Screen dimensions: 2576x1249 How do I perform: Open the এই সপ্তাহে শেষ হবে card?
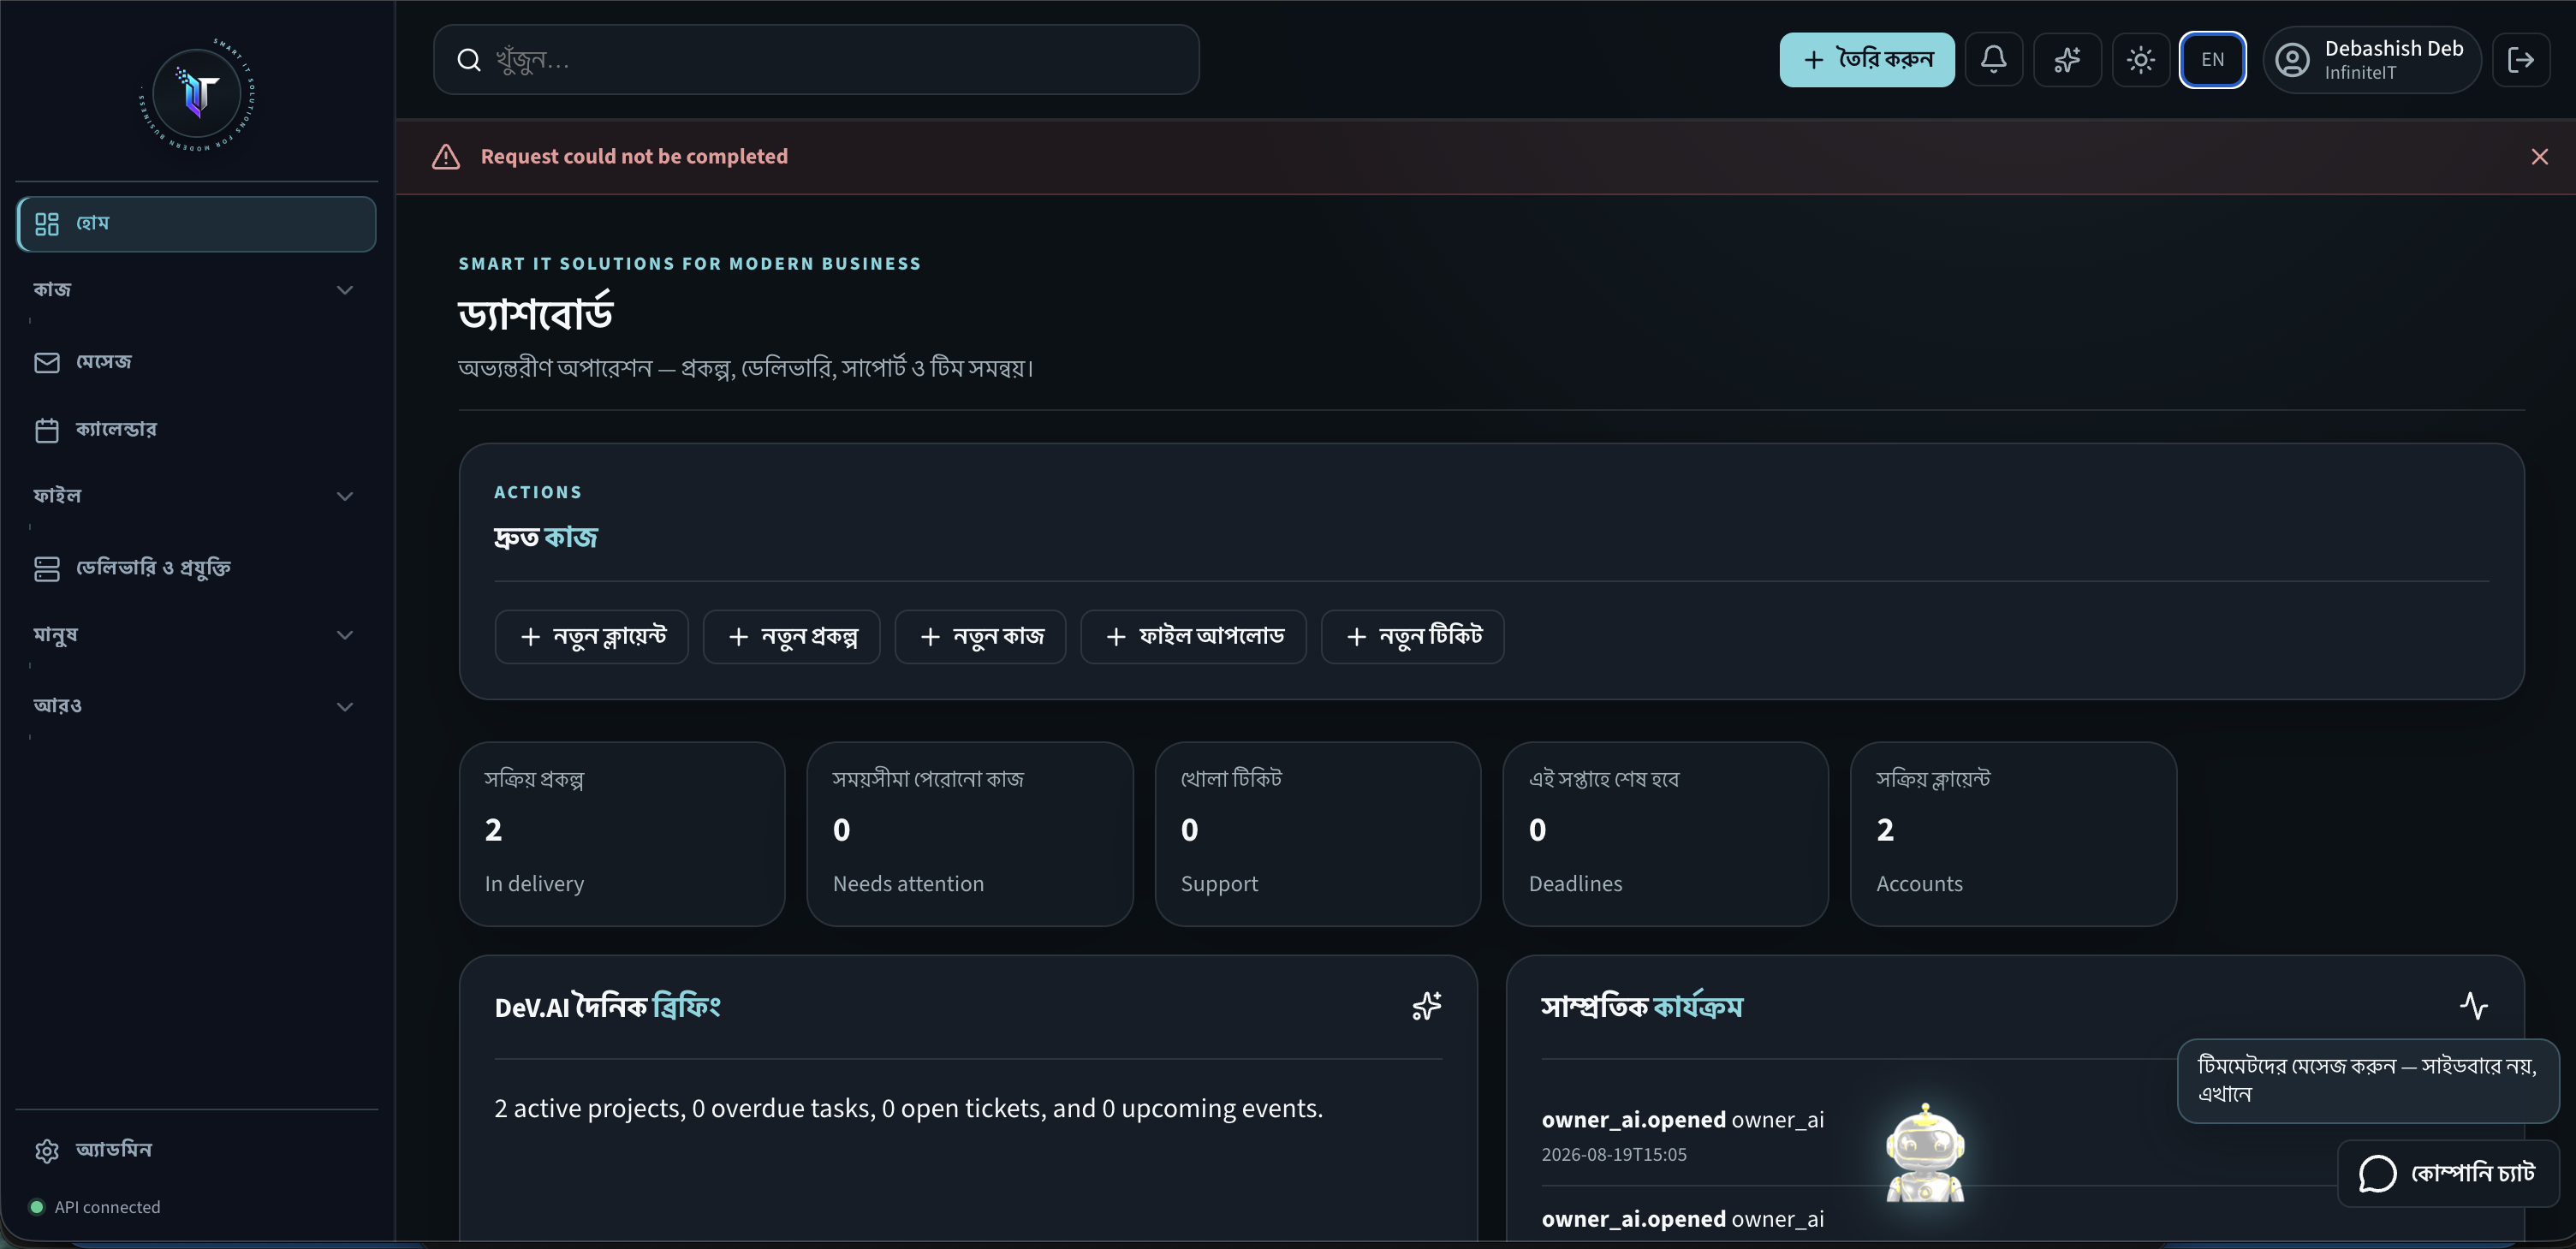(1666, 834)
